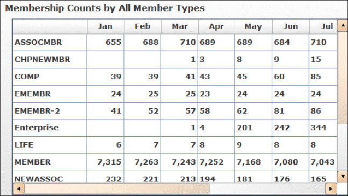Click the vertical scrollbar thumb
The image size is (348, 196).
pos(343,78)
